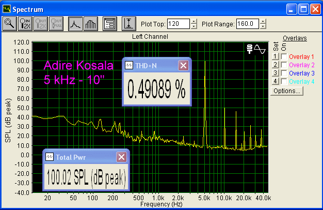Image resolution: width=323 pixels, height=210 pixels.
Task: Click the magnifier zoom tool in toolbar
Action: [10, 23]
